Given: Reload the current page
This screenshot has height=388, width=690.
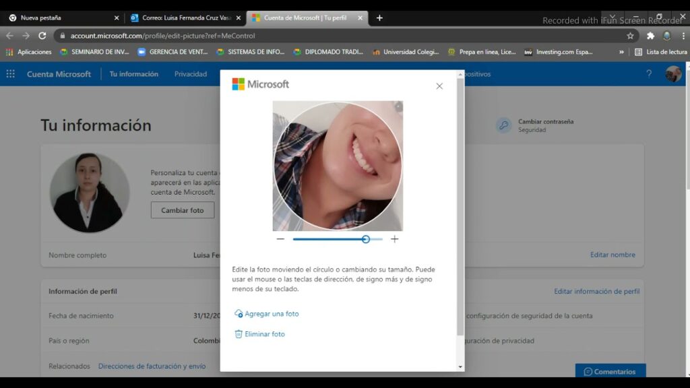Looking at the screenshot, I should point(42,36).
